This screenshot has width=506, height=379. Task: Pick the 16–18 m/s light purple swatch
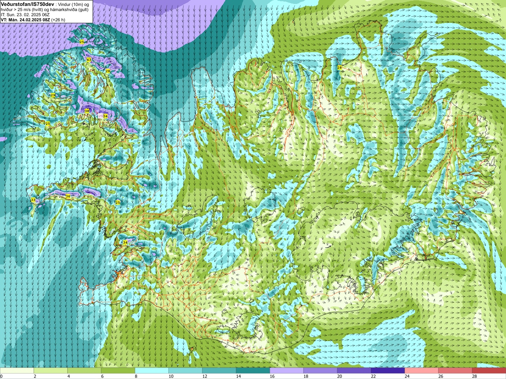pos(287,371)
